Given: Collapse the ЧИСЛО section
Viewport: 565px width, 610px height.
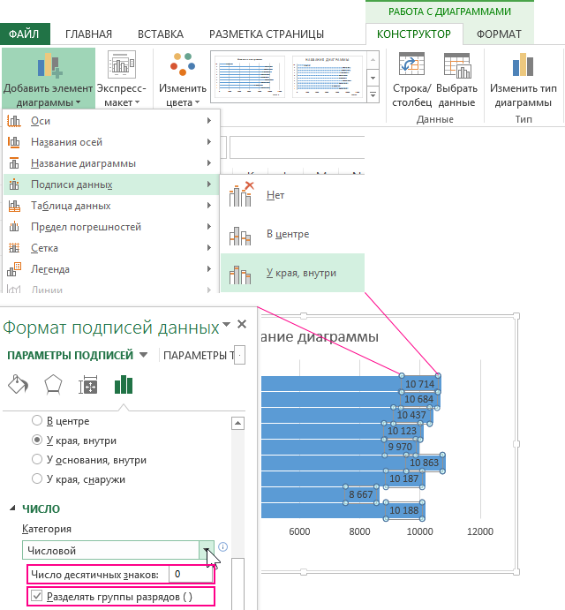Looking at the screenshot, I should pyautogui.click(x=13, y=508).
